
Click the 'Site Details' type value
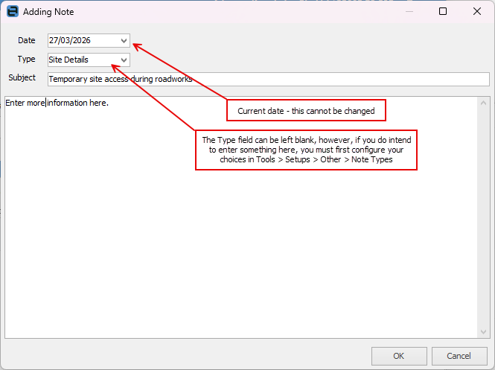[x=68, y=60]
